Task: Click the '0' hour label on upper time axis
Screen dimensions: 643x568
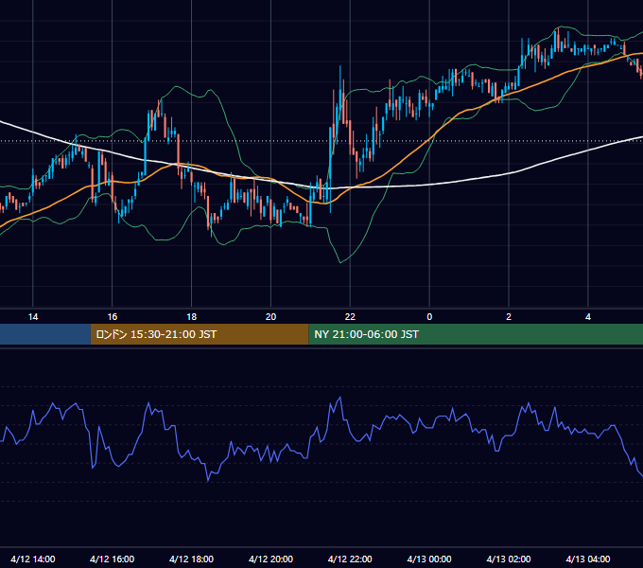Action: (429, 317)
